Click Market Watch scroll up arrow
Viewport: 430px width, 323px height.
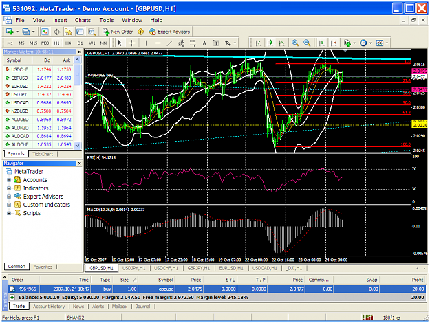click(78, 60)
